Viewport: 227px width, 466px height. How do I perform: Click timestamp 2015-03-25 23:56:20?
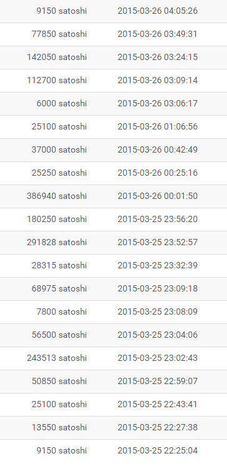[x=158, y=220]
